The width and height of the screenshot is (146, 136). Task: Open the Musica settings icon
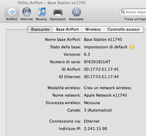point(41,12)
